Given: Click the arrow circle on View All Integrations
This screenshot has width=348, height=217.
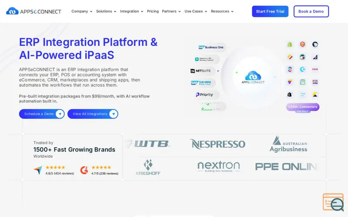Looking at the screenshot, I should [114, 114].
